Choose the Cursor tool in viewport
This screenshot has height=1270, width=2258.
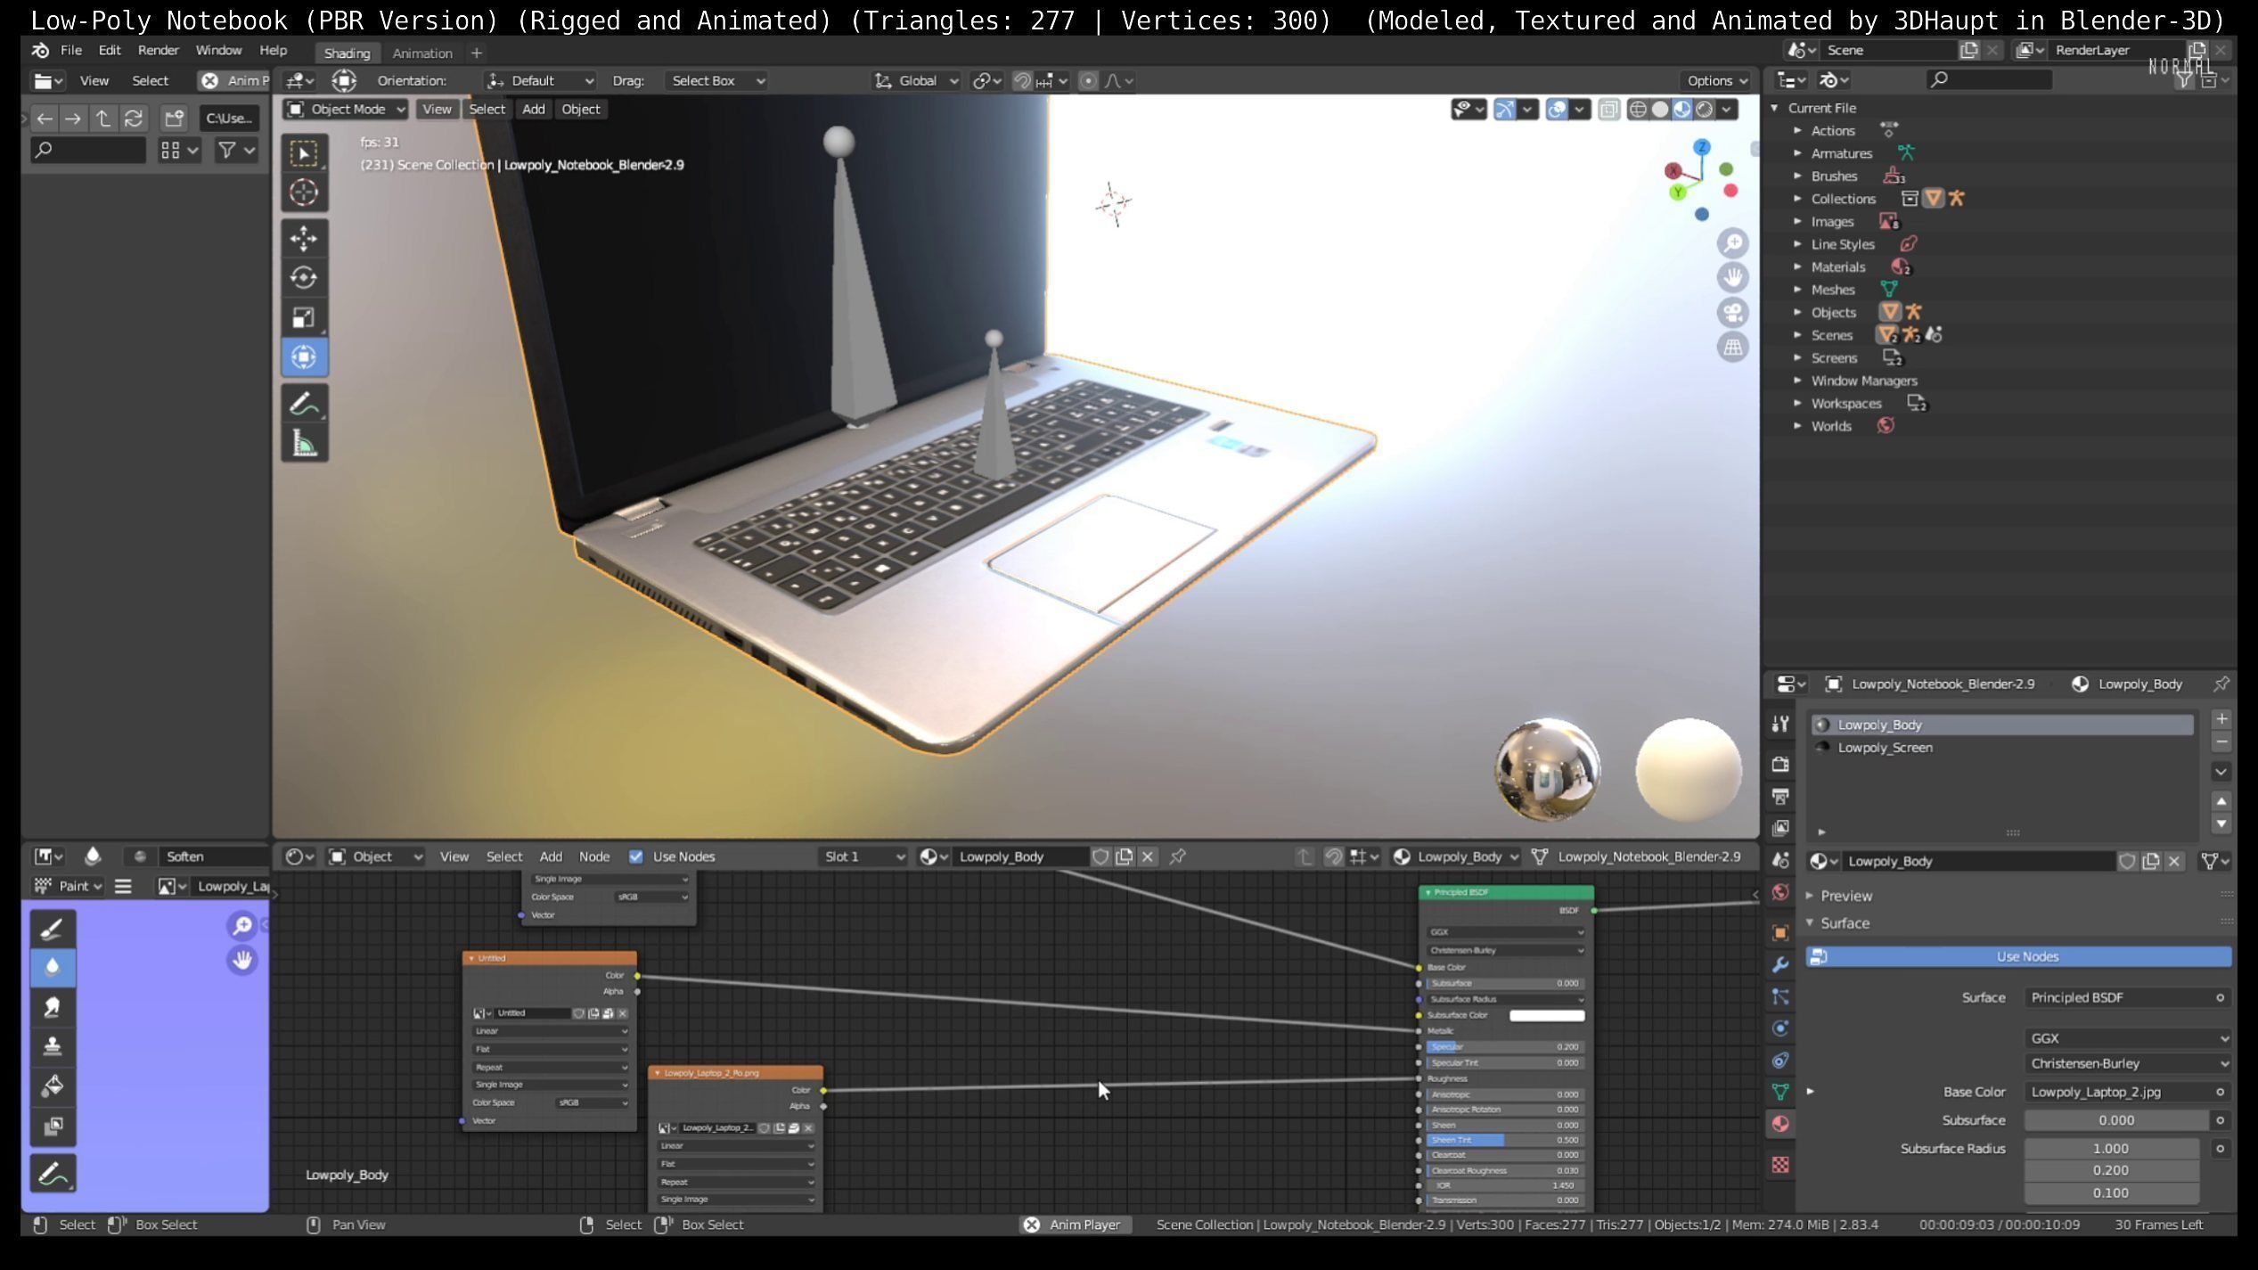[304, 193]
